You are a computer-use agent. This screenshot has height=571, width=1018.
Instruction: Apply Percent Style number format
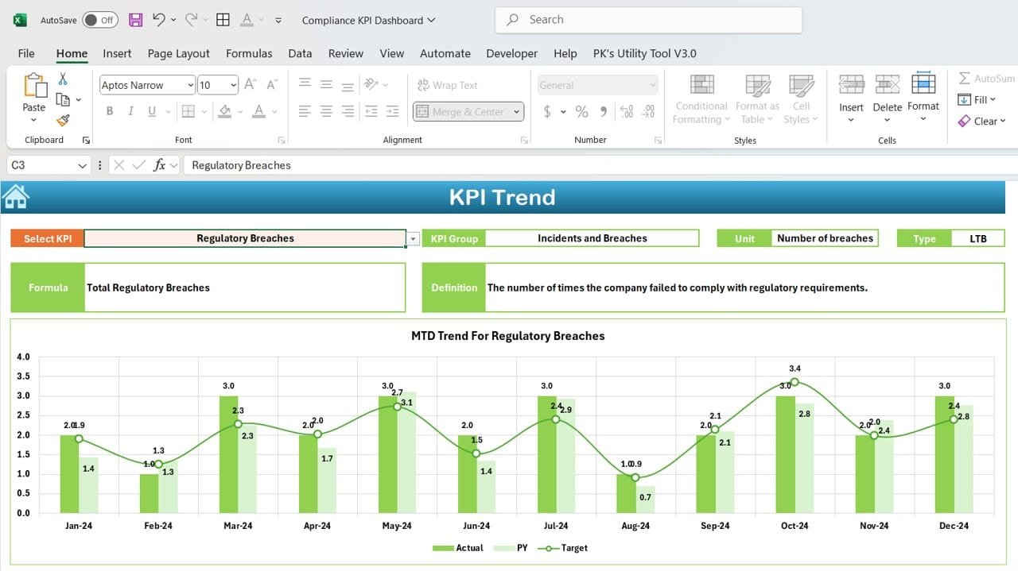coord(582,111)
